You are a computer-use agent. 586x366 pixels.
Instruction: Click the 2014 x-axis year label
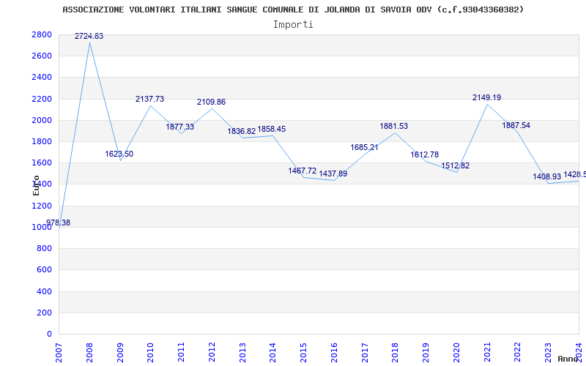pyautogui.click(x=272, y=353)
